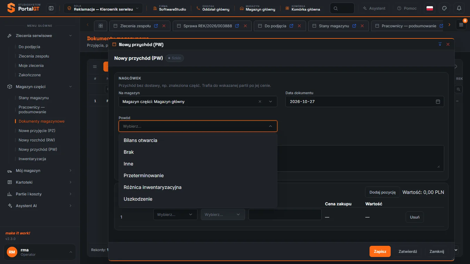Expand the Partie i koszty section

40,194
